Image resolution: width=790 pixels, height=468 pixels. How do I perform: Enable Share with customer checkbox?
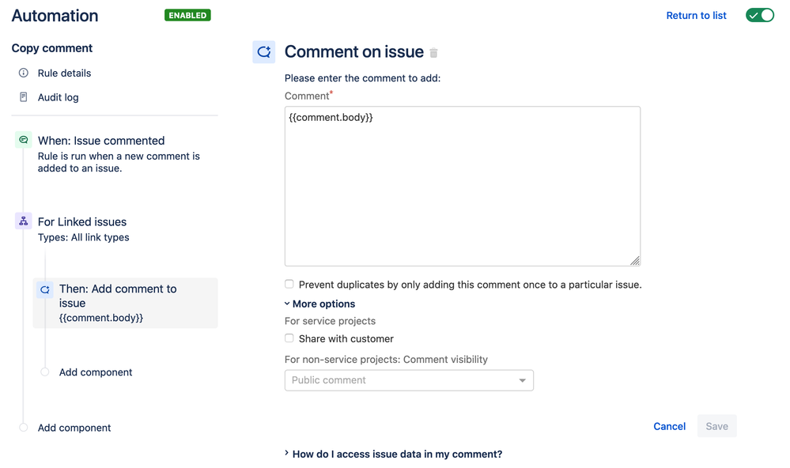(289, 338)
